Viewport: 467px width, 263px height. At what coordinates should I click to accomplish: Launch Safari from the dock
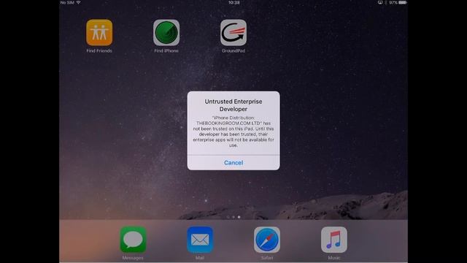(x=267, y=240)
